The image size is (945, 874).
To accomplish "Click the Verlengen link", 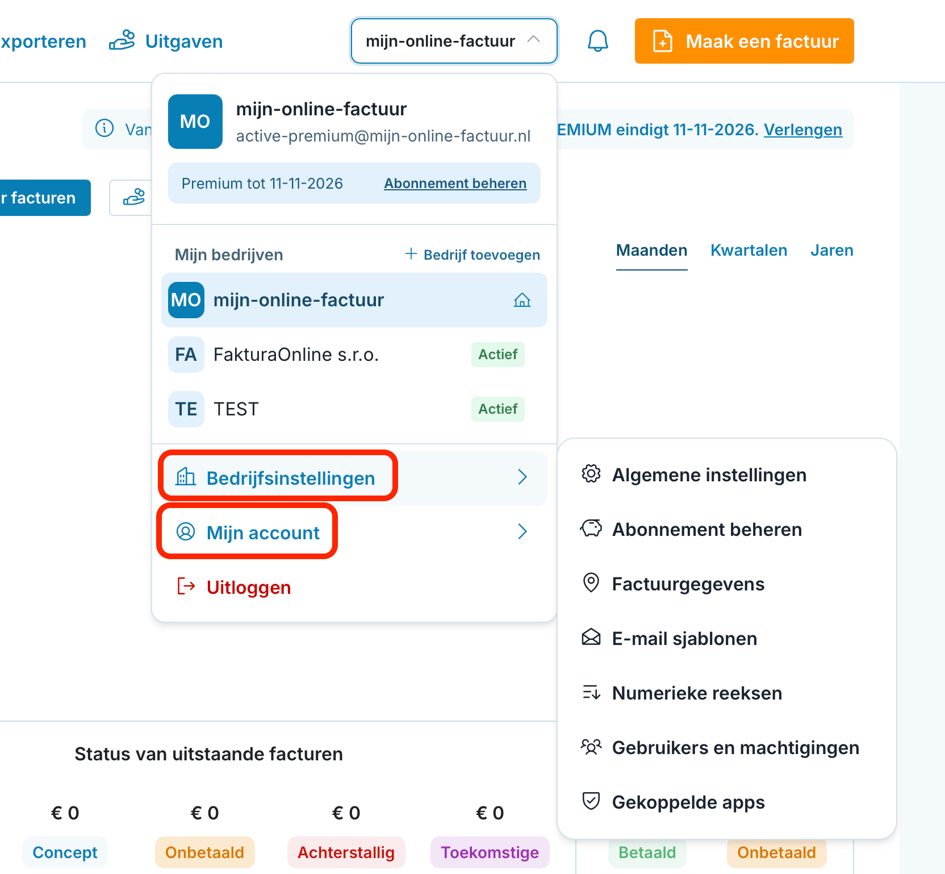I will [x=802, y=130].
